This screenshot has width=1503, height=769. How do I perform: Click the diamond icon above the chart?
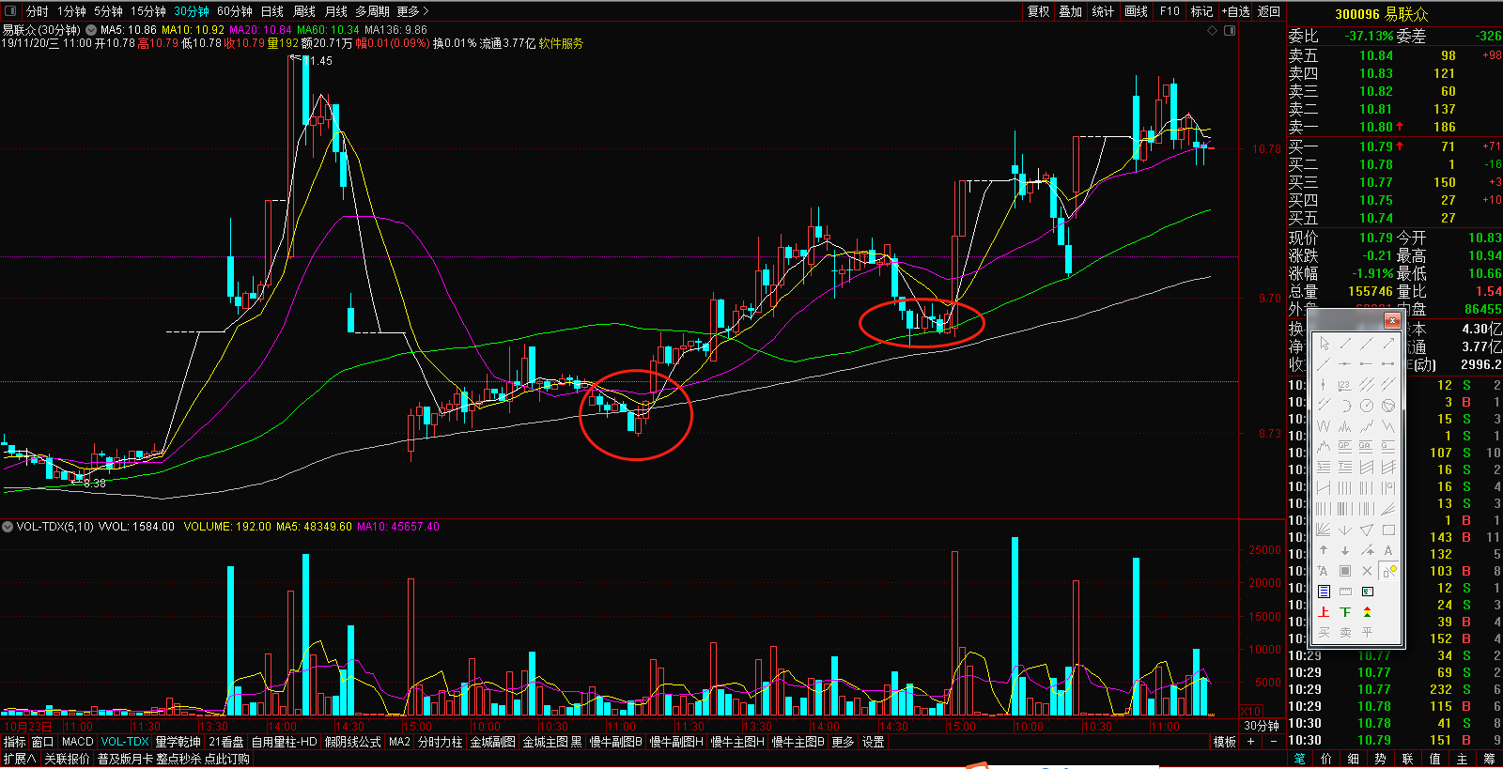[x=1213, y=30]
